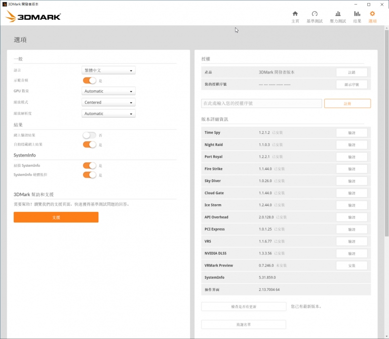The height and width of the screenshot is (339, 389).
Task: Verify the VRS test
Action: click(x=352, y=242)
